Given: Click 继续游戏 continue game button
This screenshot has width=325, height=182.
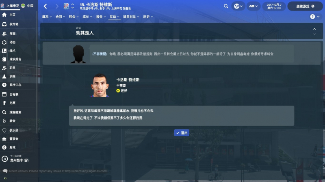Looking at the screenshot, I should pyautogui.click(x=305, y=6).
